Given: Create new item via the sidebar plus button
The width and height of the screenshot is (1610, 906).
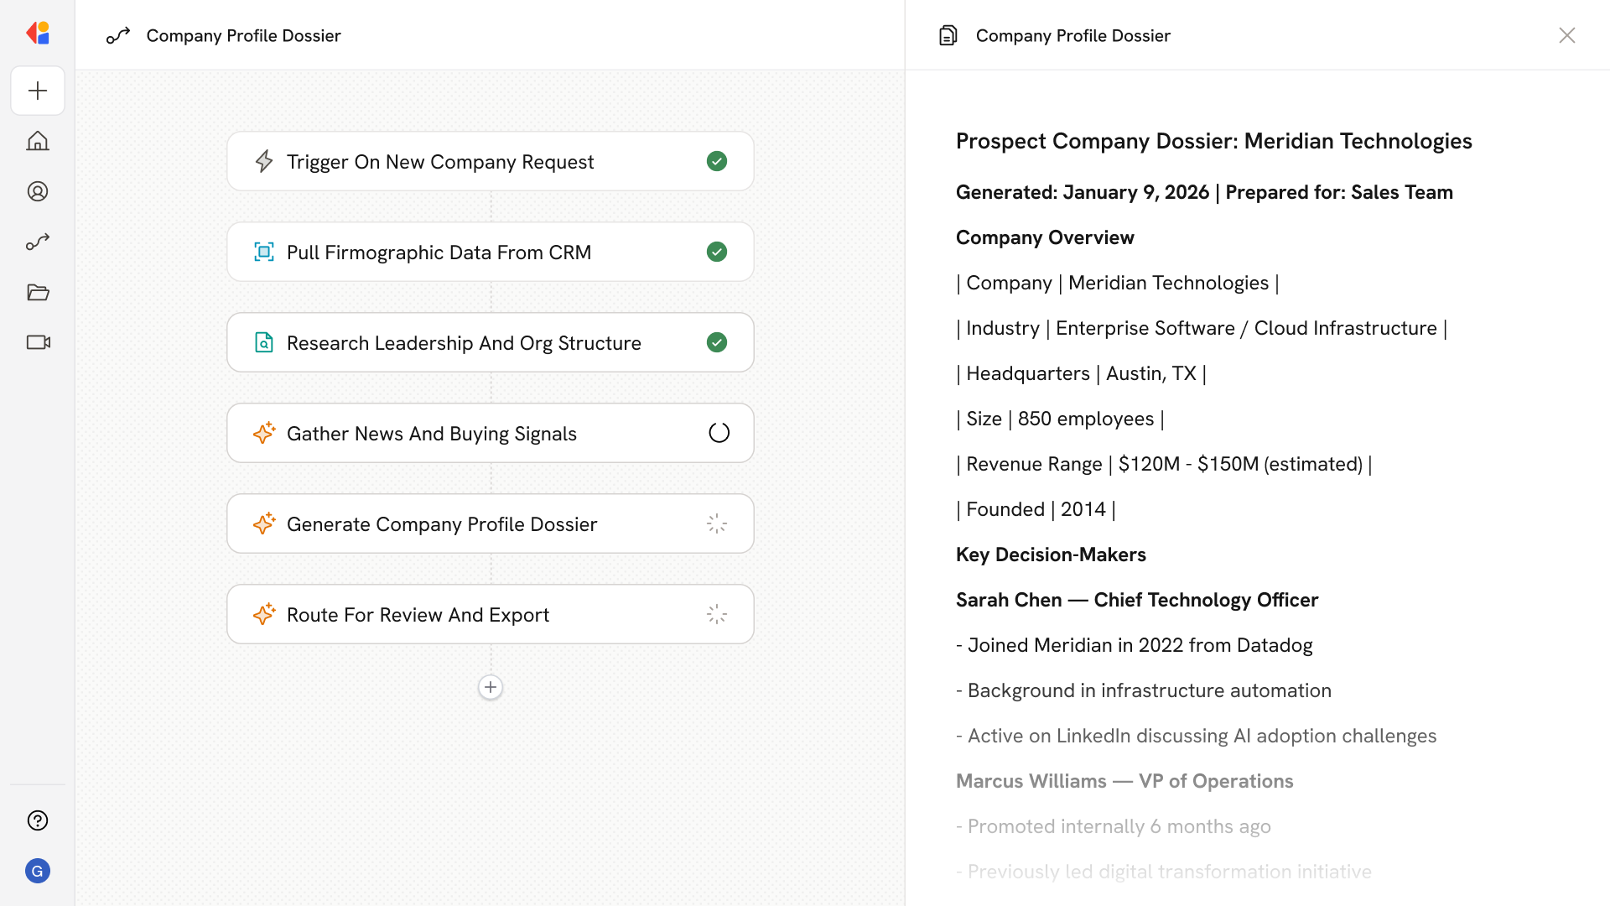Looking at the screenshot, I should point(38,91).
